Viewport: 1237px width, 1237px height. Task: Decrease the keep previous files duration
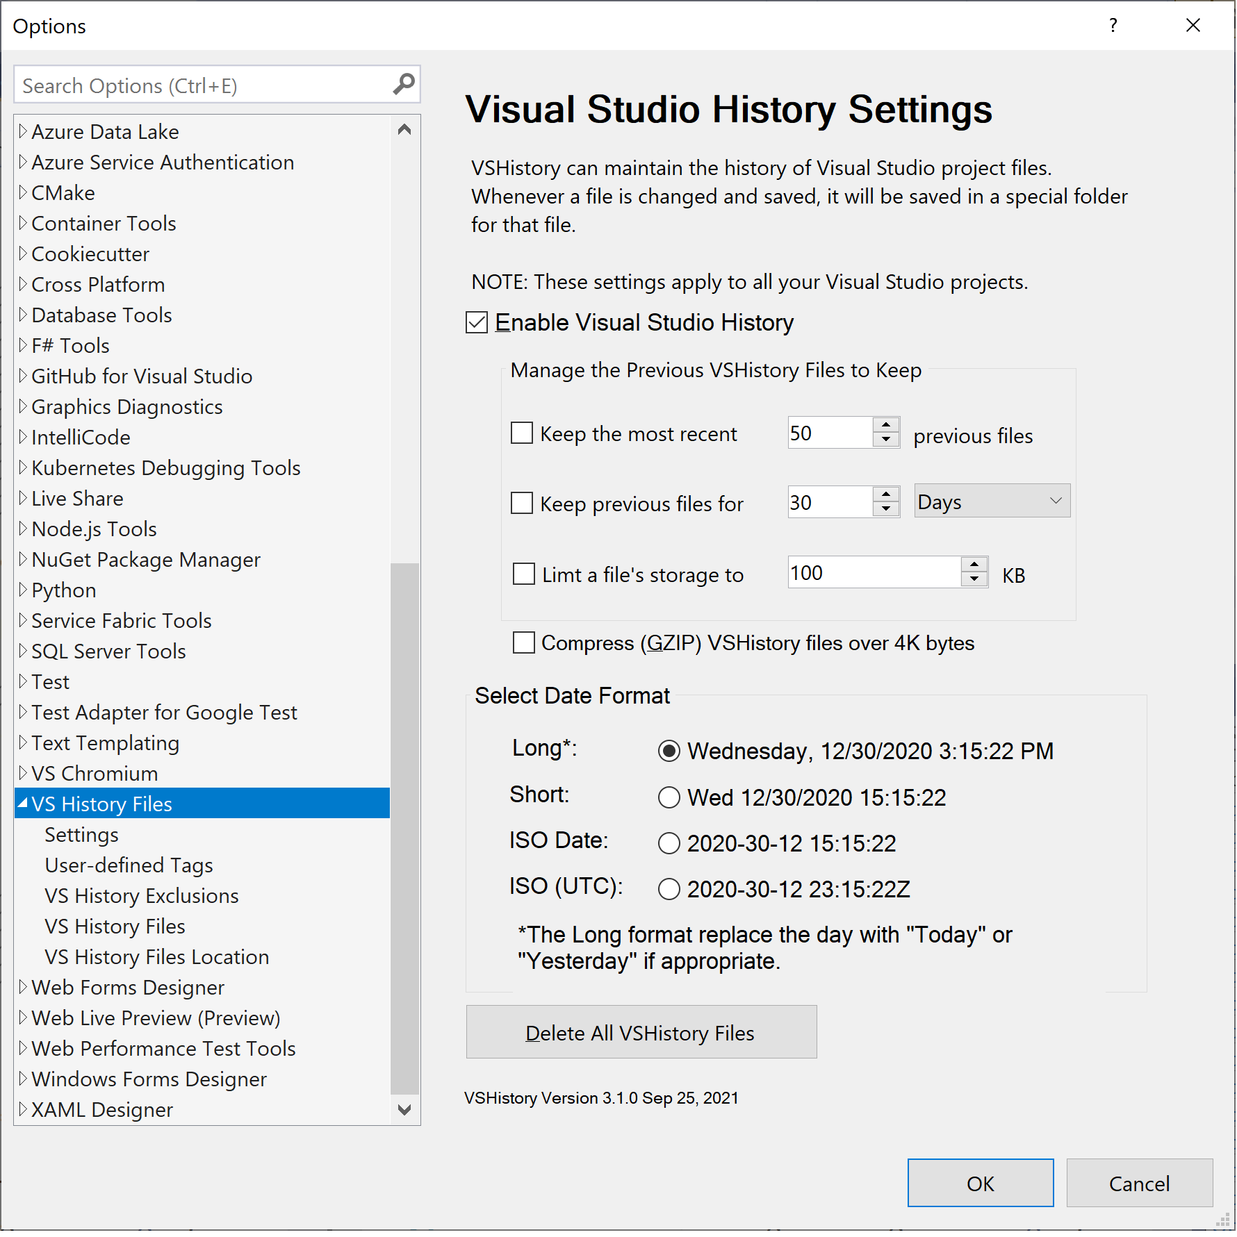pos(886,509)
